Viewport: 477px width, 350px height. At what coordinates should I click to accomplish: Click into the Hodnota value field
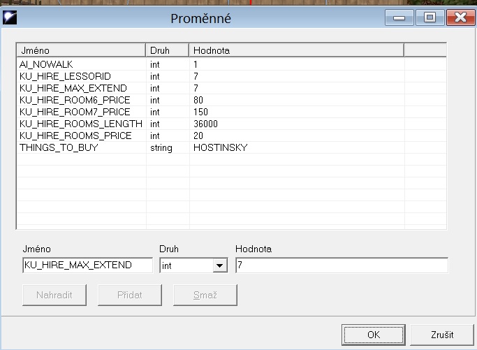click(x=342, y=265)
